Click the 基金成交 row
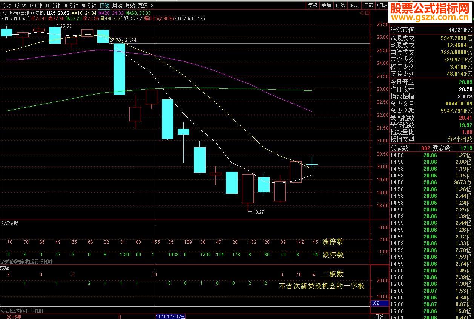Image resolution: width=474 pixels, height=319 pixels. pos(431,60)
